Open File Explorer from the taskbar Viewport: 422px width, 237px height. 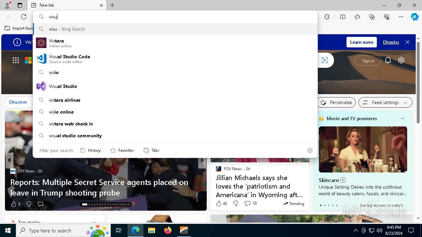(151, 230)
